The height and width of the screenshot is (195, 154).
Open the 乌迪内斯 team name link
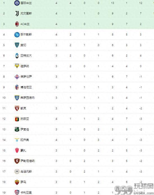tap(26, 171)
